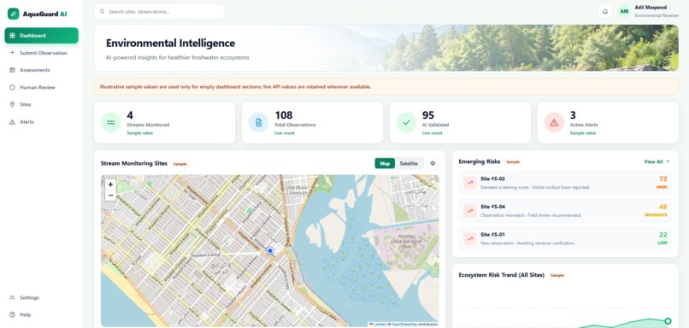Click the 95 AI Validated value
This screenshot has height=328, width=689.
[428, 115]
